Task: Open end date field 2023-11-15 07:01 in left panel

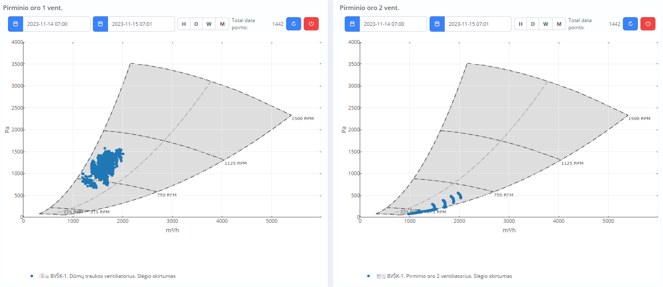Action: click(x=141, y=24)
